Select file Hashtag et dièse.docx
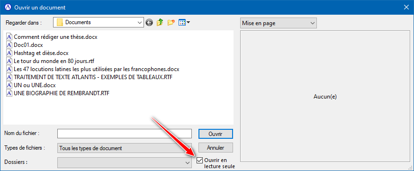414x171 pixels. tap(41, 53)
